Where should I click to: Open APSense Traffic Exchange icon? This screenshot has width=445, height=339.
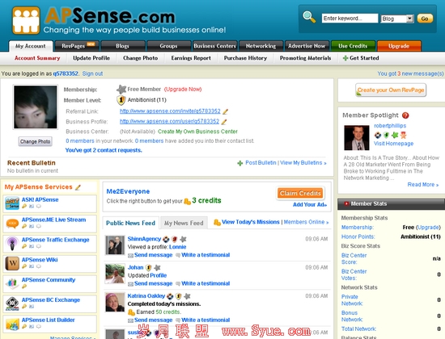(x=12, y=243)
